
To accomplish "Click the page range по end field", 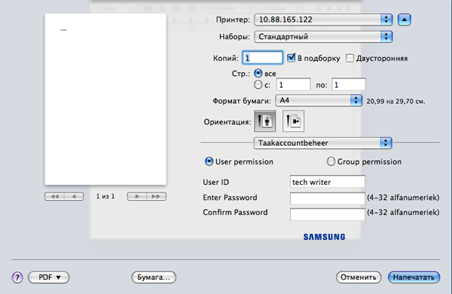I will (x=349, y=85).
